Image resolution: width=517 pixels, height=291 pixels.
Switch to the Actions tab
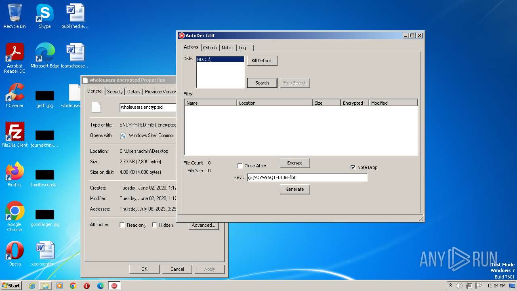(191, 47)
